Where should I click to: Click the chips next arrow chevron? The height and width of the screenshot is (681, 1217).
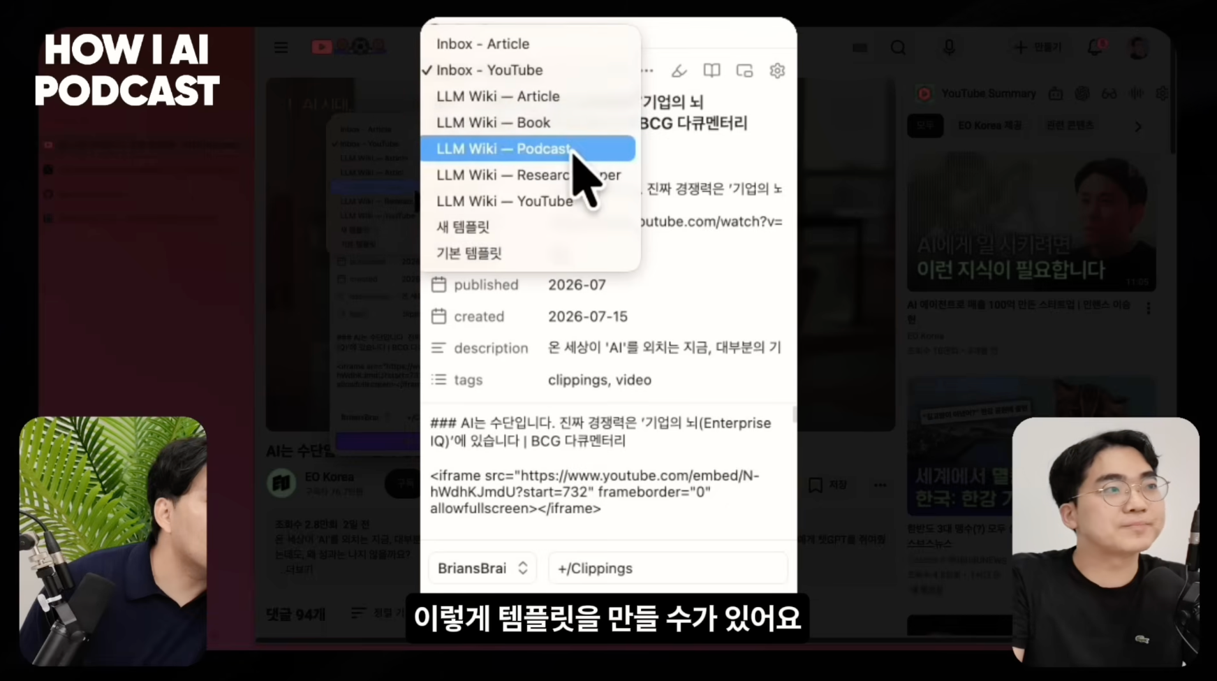click(1138, 127)
